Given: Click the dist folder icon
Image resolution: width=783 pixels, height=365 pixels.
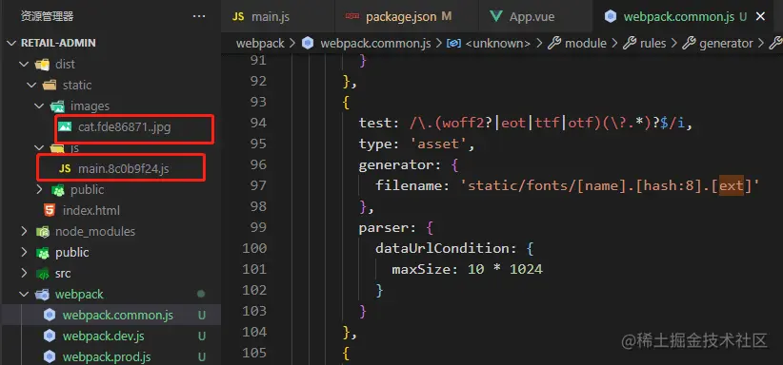Looking at the screenshot, I should coord(42,65).
